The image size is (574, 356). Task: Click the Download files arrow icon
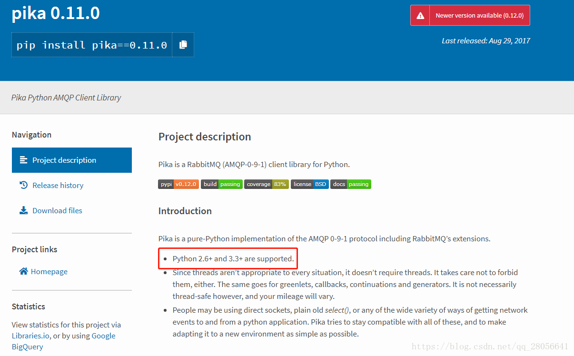[x=24, y=210]
